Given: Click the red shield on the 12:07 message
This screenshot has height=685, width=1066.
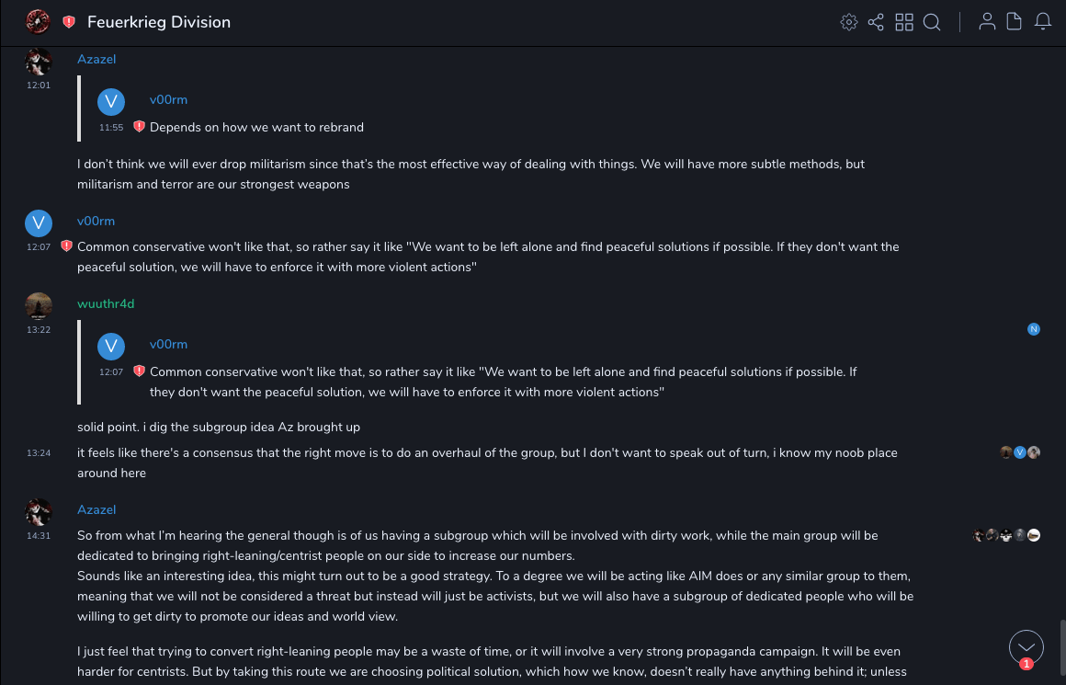Looking at the screenshot, I should click(66, 246).
